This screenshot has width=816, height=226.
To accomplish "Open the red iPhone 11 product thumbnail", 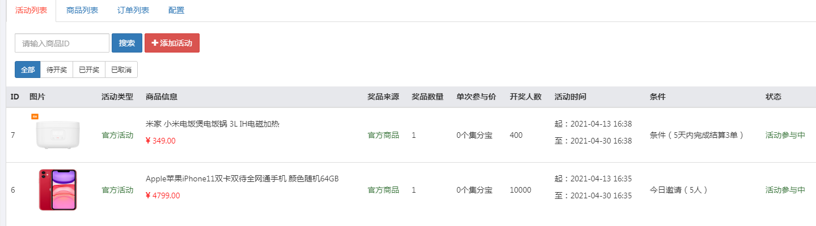I will coord(58,190).
